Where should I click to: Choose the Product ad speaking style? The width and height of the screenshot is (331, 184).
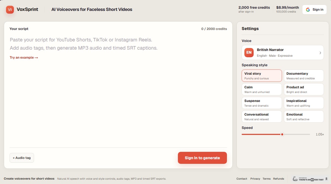pyautogui.click(x=303, y=89)
